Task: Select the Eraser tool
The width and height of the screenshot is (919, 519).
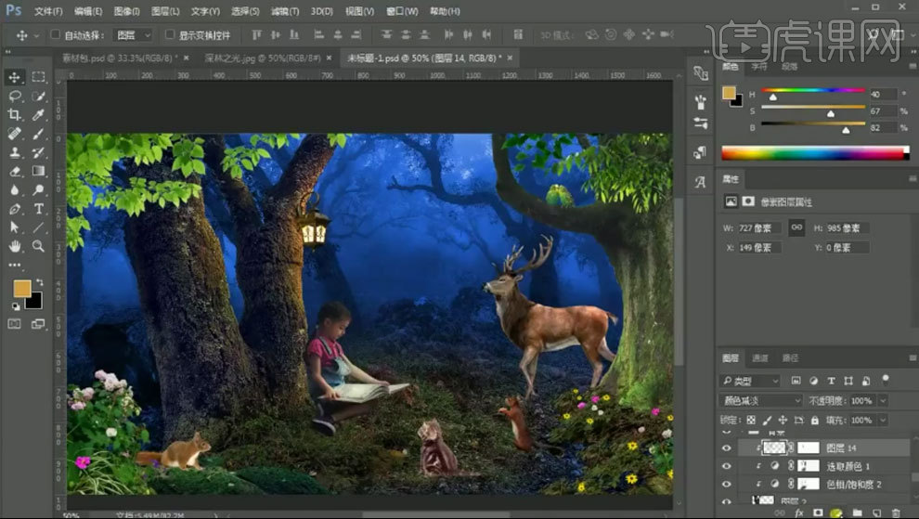Action: (x=15, y=171)
